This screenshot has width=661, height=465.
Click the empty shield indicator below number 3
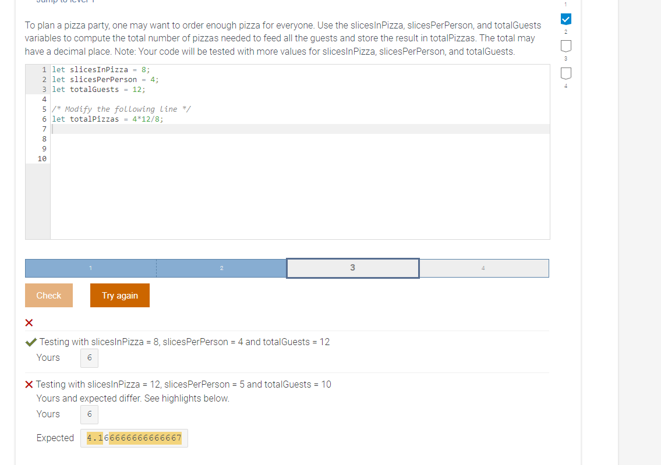click(565, 73)
